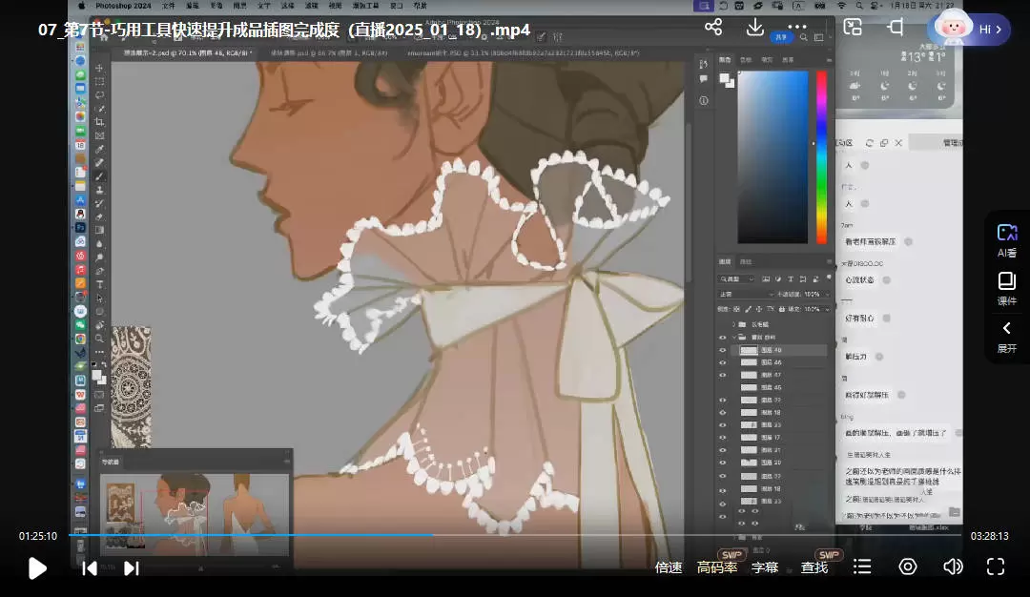Hide layer 图层 21 using its eye icon
Image resolution: width=1030 pixels, height=597 pixels.
723,450
